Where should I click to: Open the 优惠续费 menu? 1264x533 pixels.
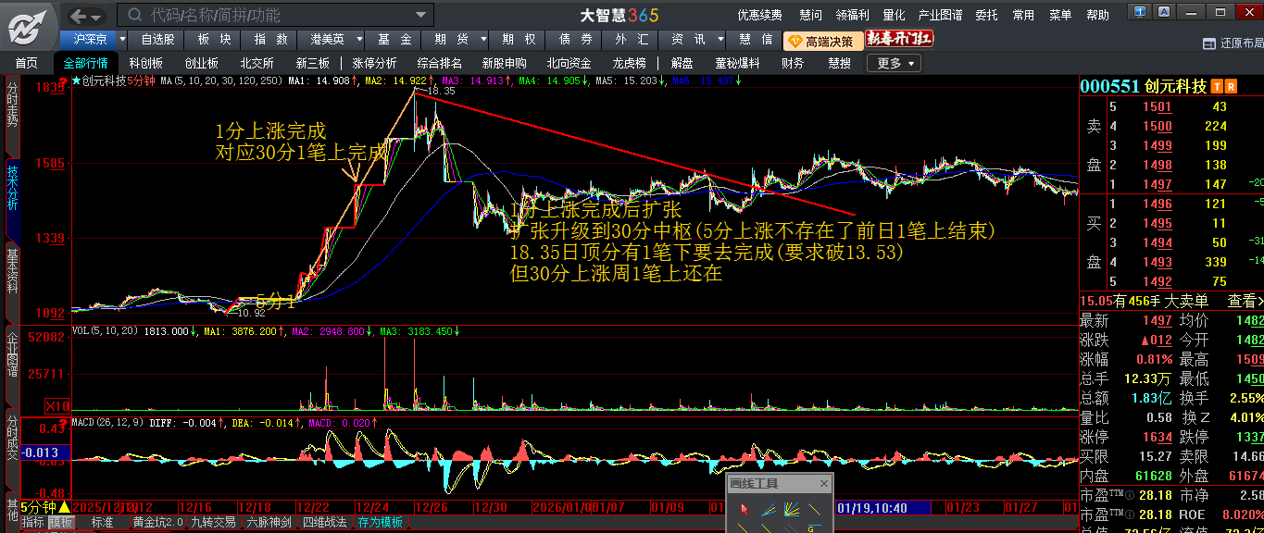click(760, 15)
